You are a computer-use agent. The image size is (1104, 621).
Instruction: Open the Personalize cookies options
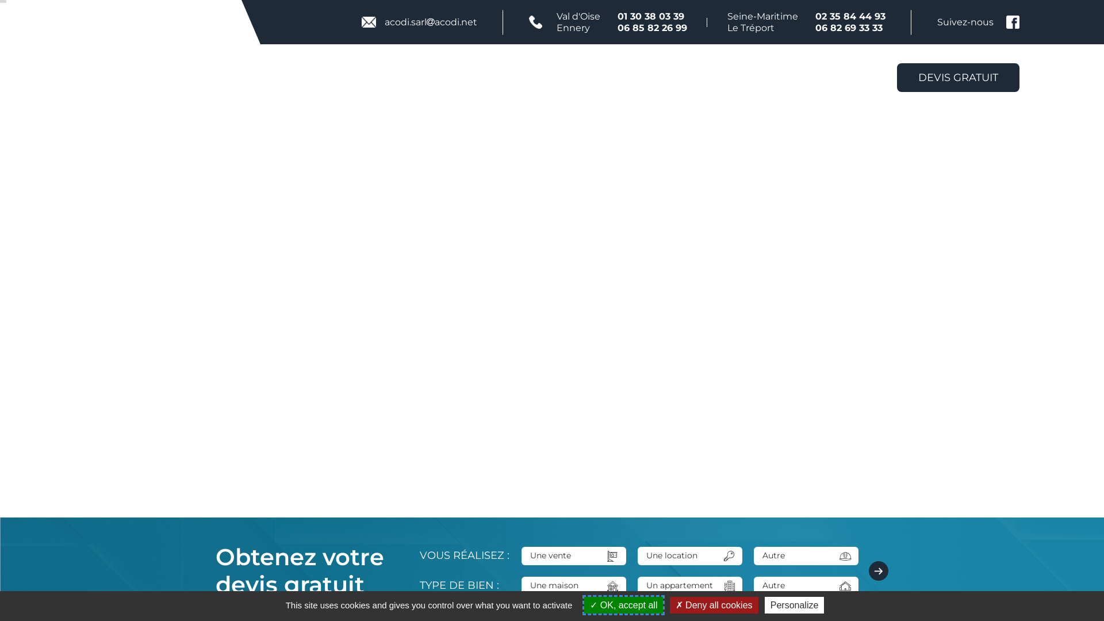[794, 605]
